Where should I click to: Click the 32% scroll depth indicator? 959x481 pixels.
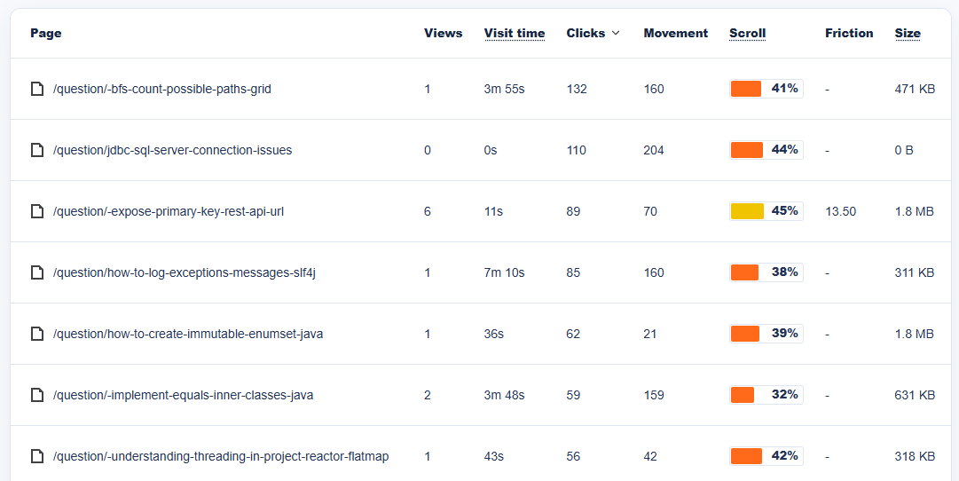766,394
